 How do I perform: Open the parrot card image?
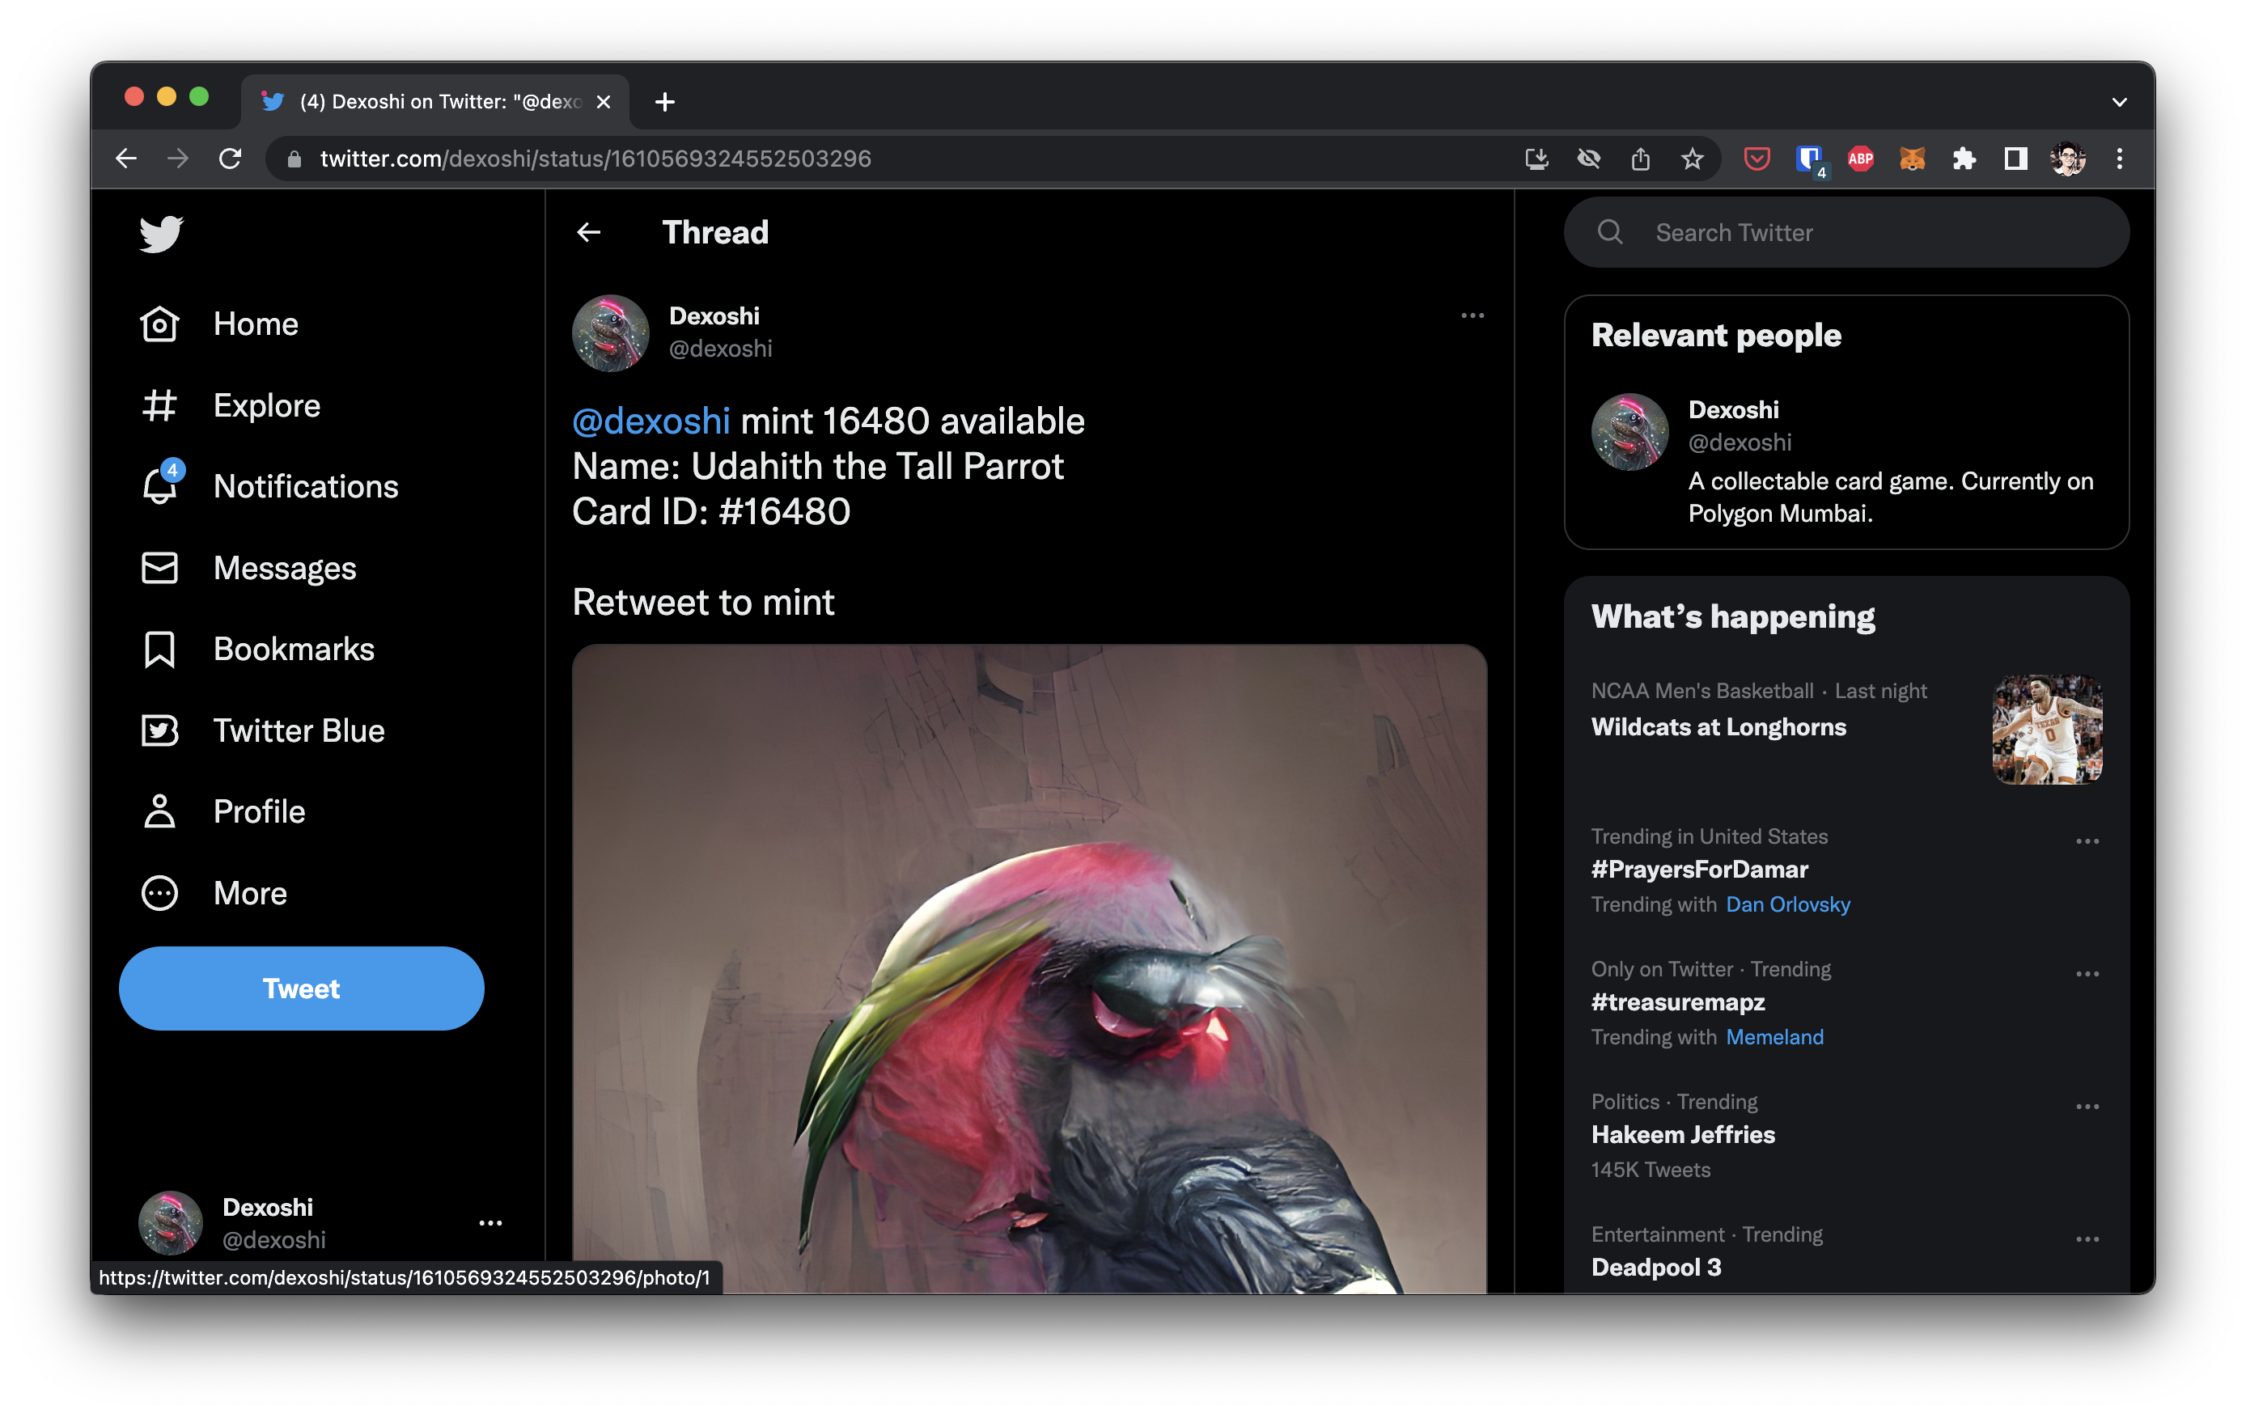click(x=1029, y=968)
